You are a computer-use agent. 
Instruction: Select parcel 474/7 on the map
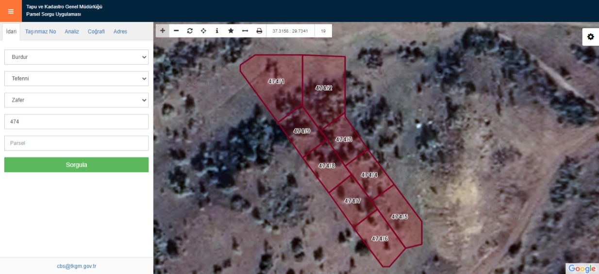[x=352, y=201]
